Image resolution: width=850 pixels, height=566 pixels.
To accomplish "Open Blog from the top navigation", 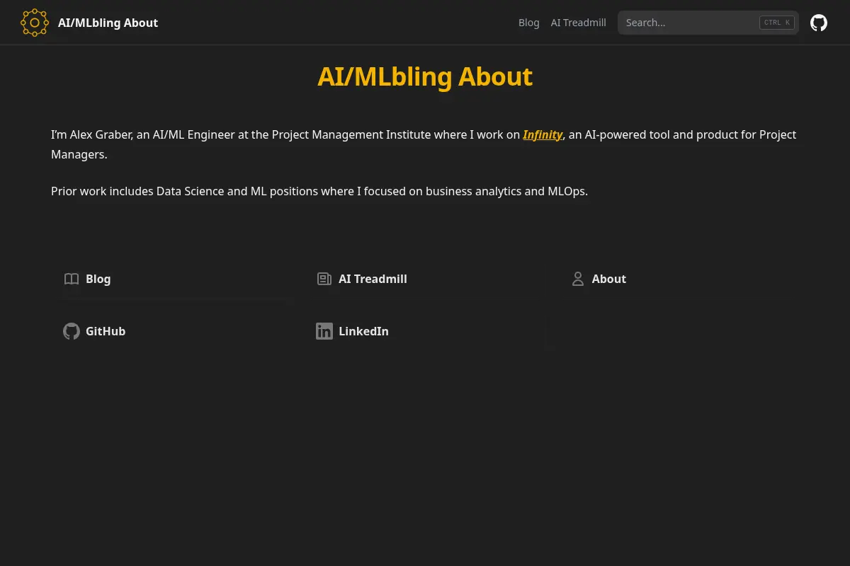I will pyautogui.click(x=528, y=23).
